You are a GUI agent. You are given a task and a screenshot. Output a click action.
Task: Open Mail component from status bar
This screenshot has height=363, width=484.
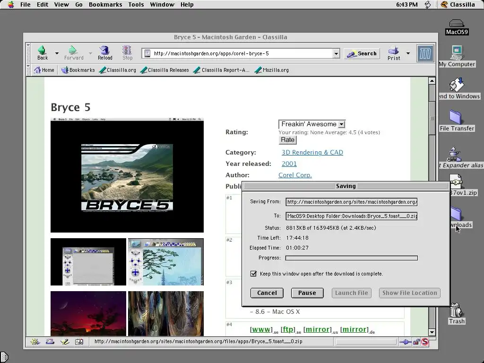point(50,342)
